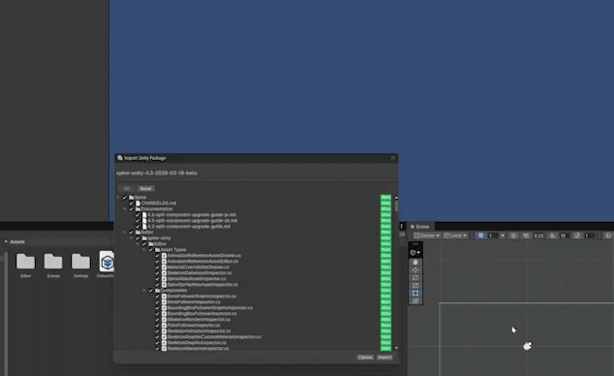Click the globe icon at Scene toolbar end
Viewport: 614px width, 376px height.
pos(608,235)
